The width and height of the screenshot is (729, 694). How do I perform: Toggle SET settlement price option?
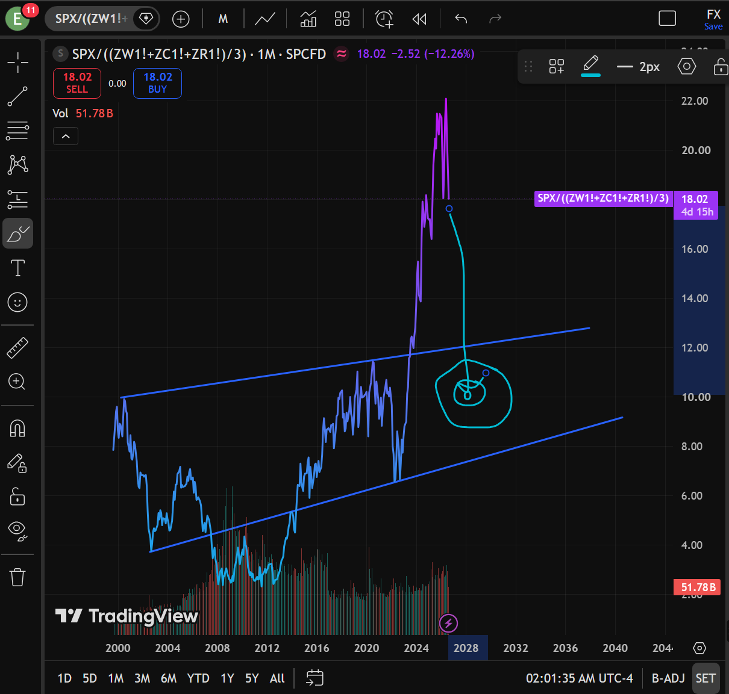[706, 678]
